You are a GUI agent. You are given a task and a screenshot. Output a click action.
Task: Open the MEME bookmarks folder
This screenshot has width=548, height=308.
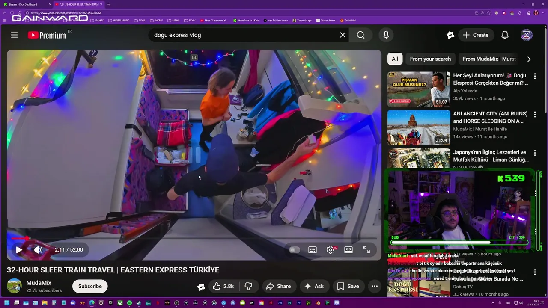(x=173, y=20)
